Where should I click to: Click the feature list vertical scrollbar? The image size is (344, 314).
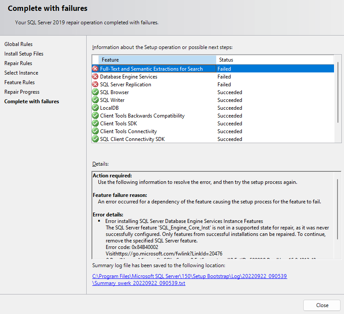[338, 92]
